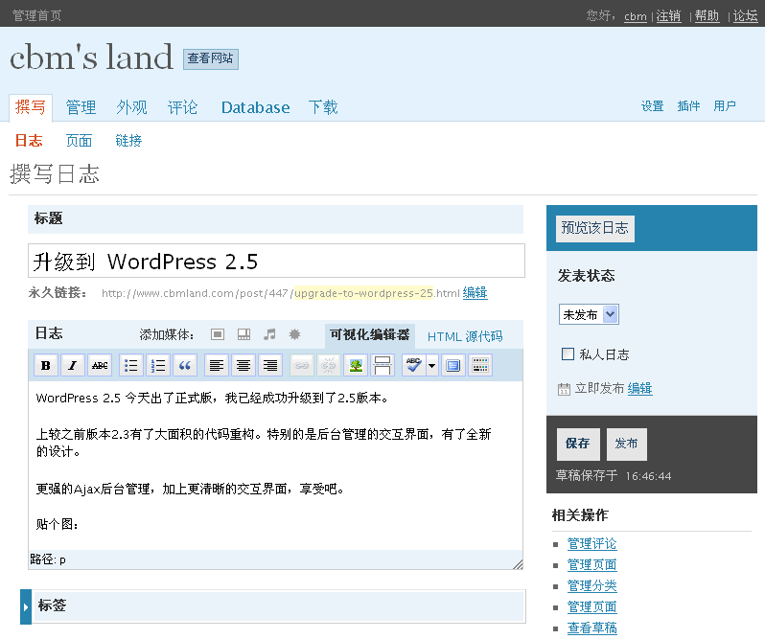This screenshot has width=765, height=639.
Task: Align text left in the editor
Action: click(x=217, y=365)
